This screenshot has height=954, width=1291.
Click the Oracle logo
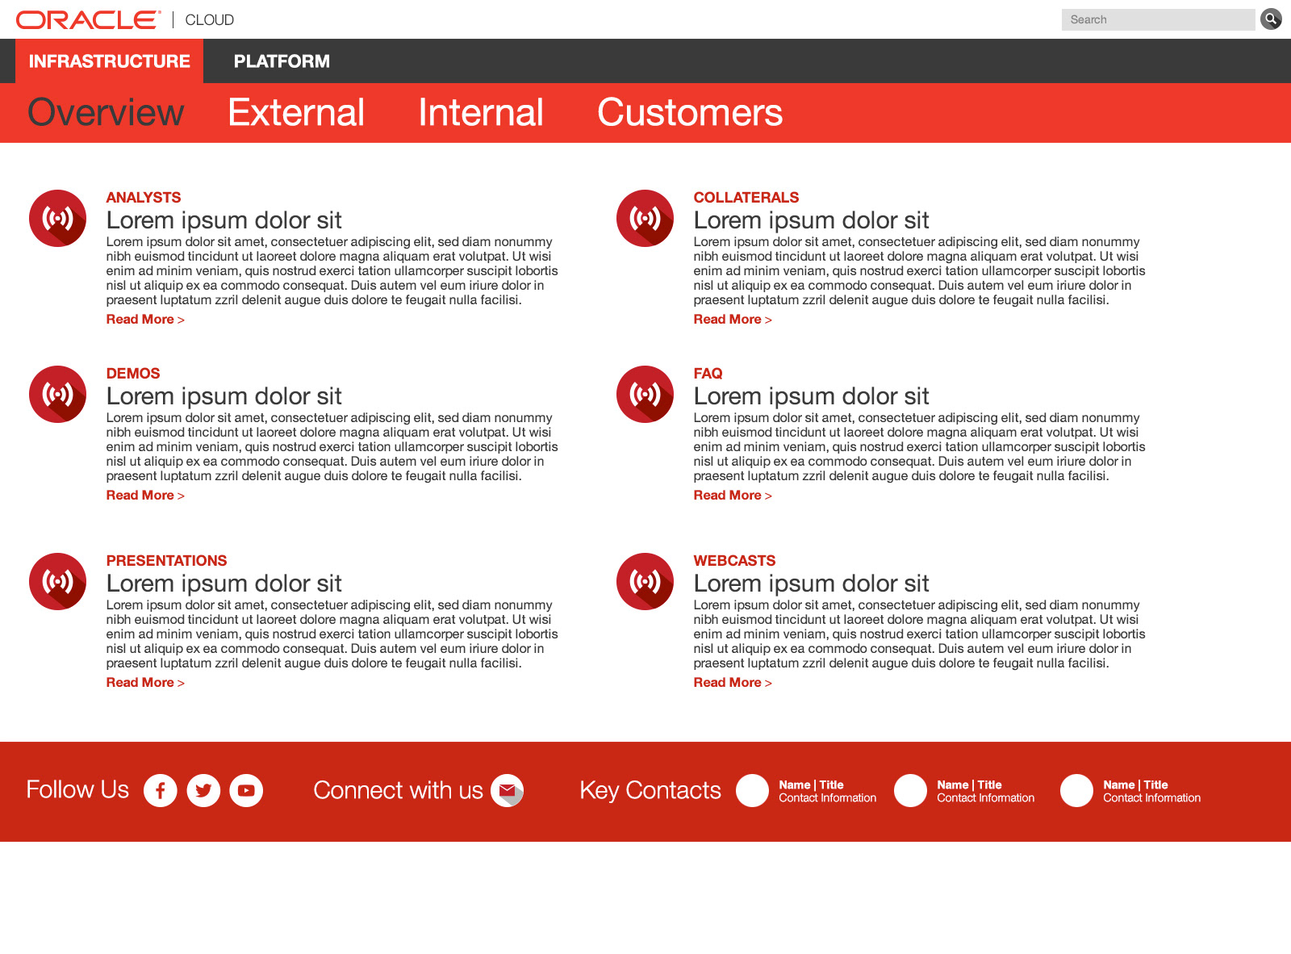pos(88,20)
